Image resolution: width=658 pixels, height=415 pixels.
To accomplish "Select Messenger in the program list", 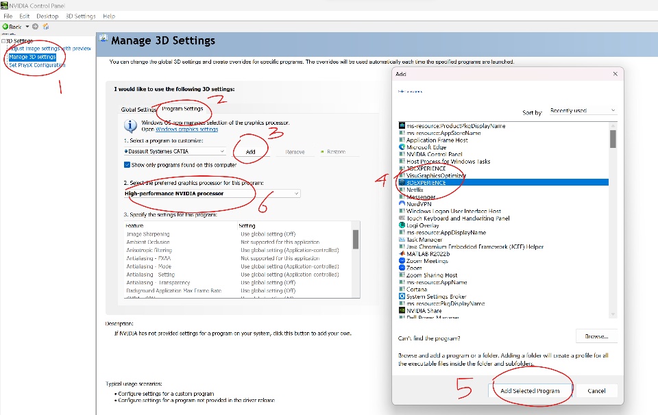I will (421, 197).
